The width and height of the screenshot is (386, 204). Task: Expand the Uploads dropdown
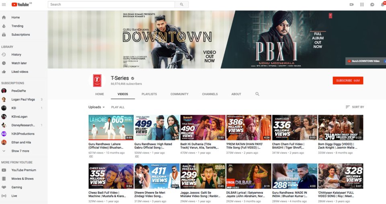96,107
